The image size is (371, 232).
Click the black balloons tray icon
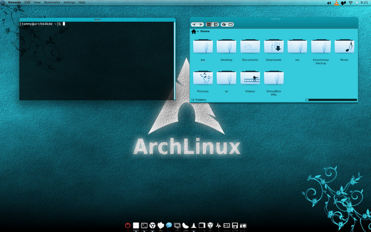pyautogui.click(x=344, y=3)
